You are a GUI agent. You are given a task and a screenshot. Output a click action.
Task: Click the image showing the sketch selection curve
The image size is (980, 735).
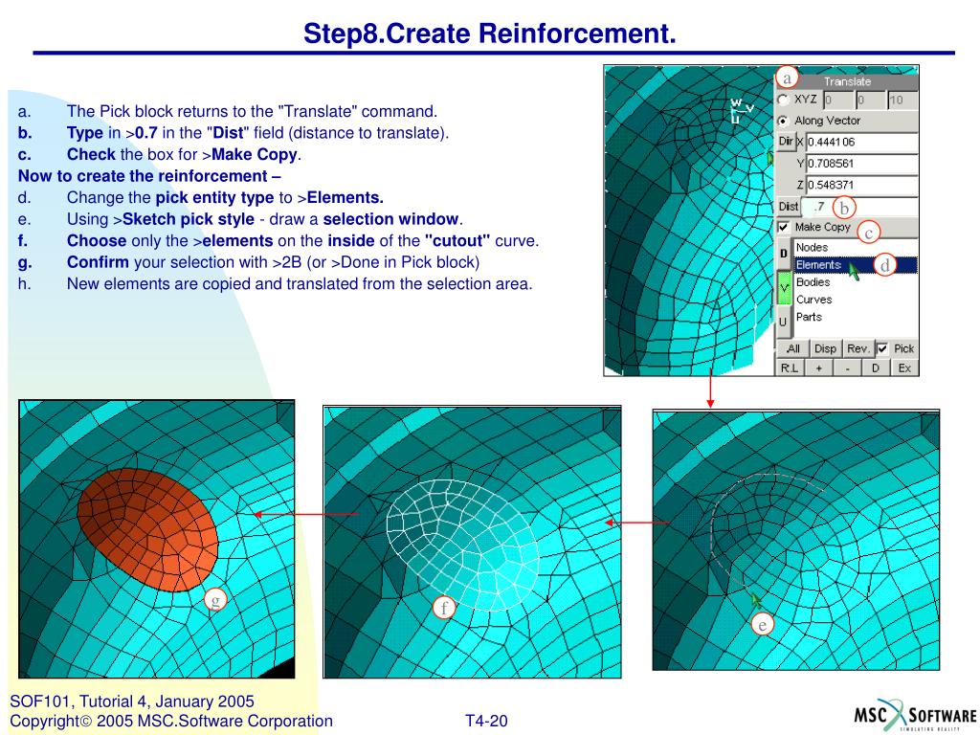pyautogui.click(x=795, y=540)
